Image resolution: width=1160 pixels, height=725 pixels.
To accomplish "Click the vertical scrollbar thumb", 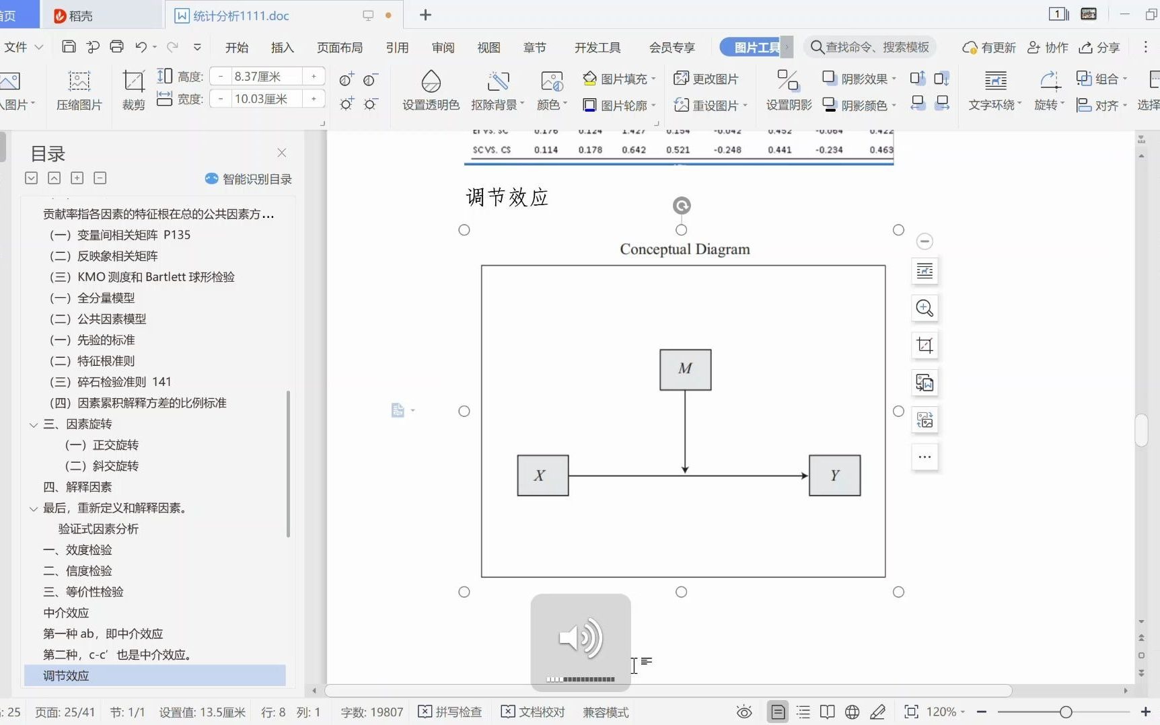I will click(x=1140, y=430).
